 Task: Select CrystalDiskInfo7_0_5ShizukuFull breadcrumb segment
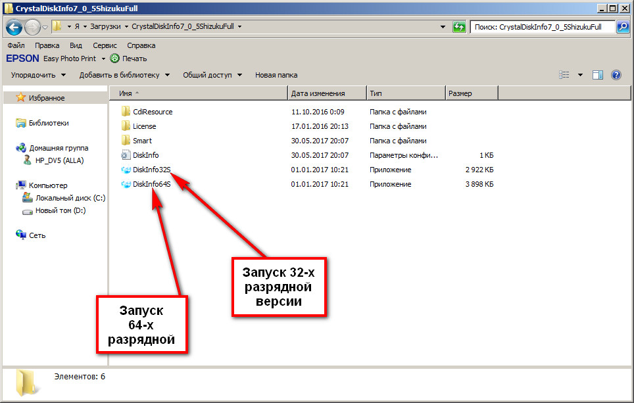pyautogui.click(x=183, y=27)
